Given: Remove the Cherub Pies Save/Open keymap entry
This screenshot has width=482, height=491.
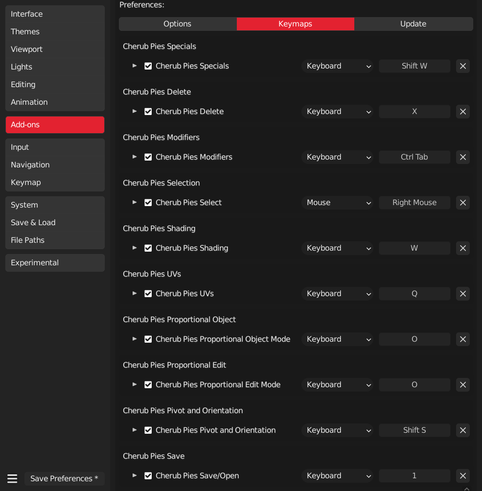Looking at the screenshot, I should click(x=463, y=476).
